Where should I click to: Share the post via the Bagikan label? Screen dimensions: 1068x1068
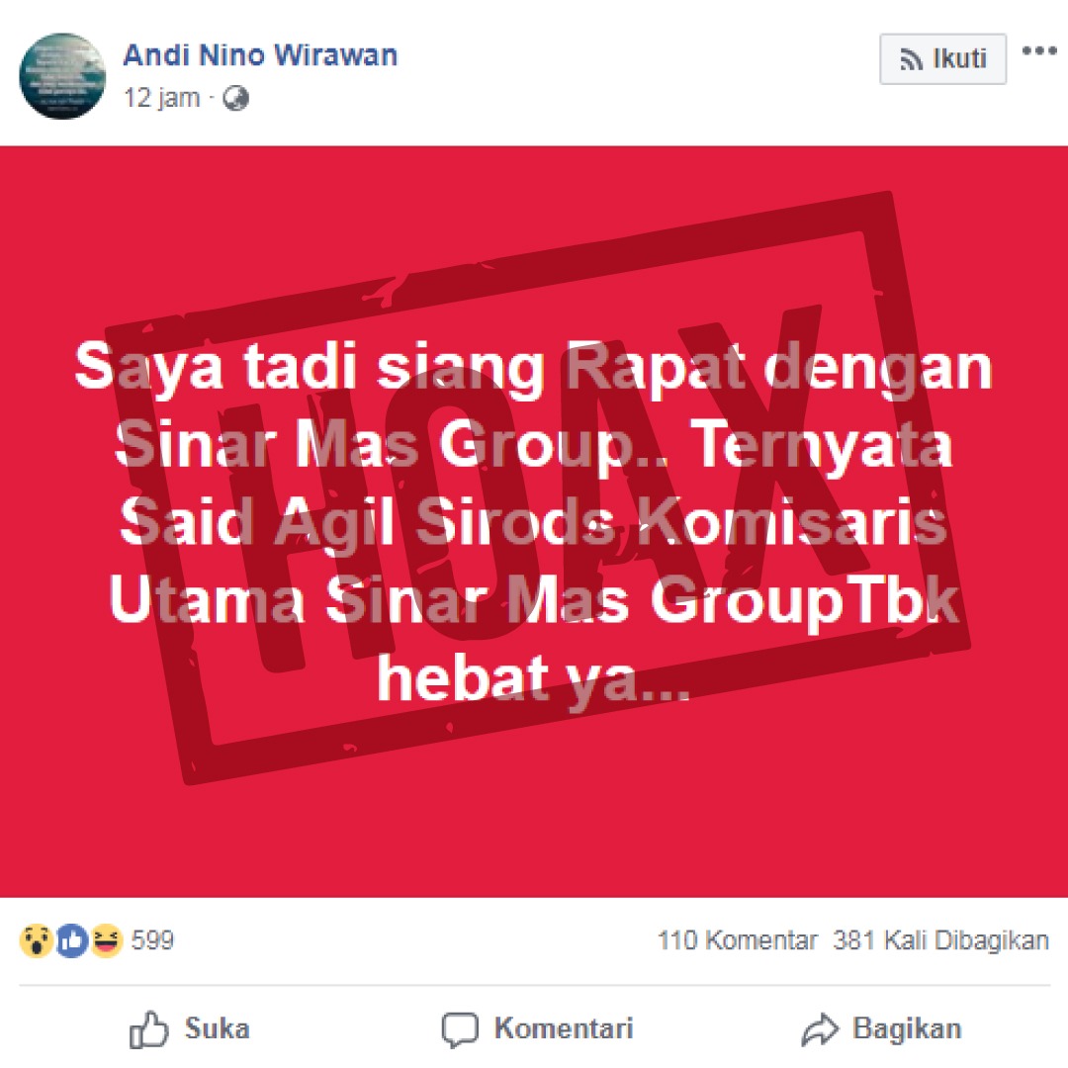pos(907,1028)
